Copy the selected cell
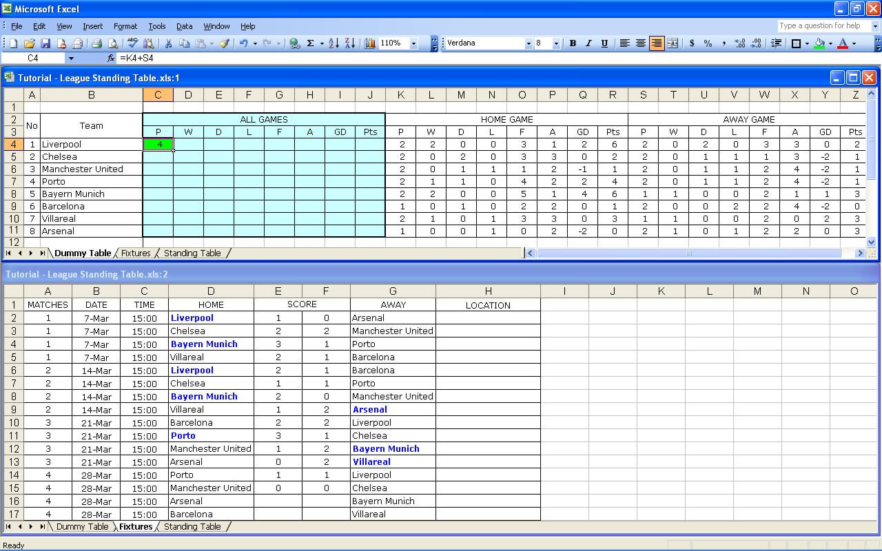 [x=184, y=43]
